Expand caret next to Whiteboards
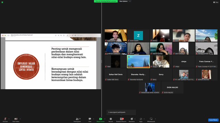The image size is (220, 123). click(x=155, y=119)
